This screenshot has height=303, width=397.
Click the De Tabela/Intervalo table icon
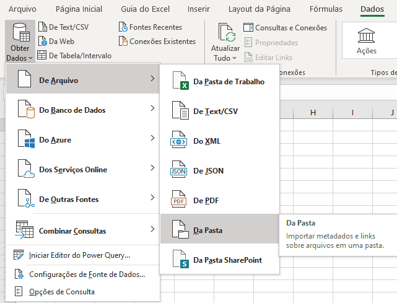pyautogui.click(x=41, y=55)
